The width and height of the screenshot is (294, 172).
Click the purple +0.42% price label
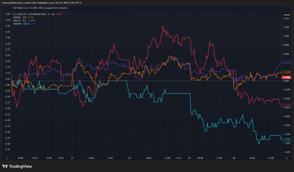point(287,62)
